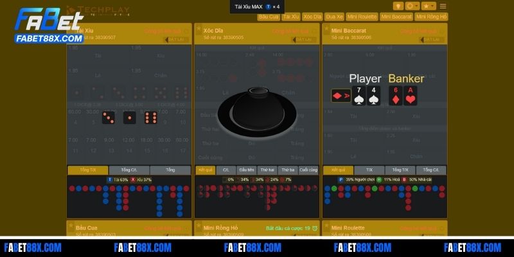Viewport: 514px width, 257px height.
Task: Click the Player 7 of spades card
Action: coord(359,96)
